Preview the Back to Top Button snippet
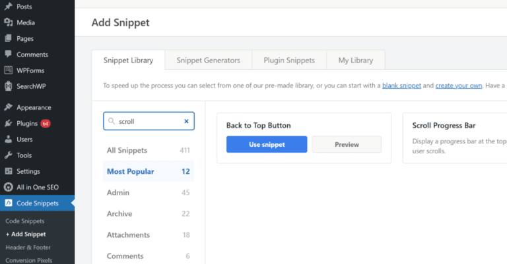507x264 pixels. point(347,144)
